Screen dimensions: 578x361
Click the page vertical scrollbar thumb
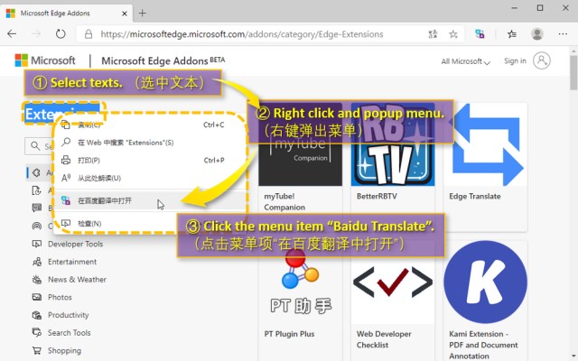tap(573, 72)
